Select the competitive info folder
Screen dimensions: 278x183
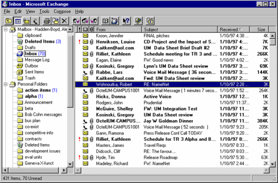[39, 133]
